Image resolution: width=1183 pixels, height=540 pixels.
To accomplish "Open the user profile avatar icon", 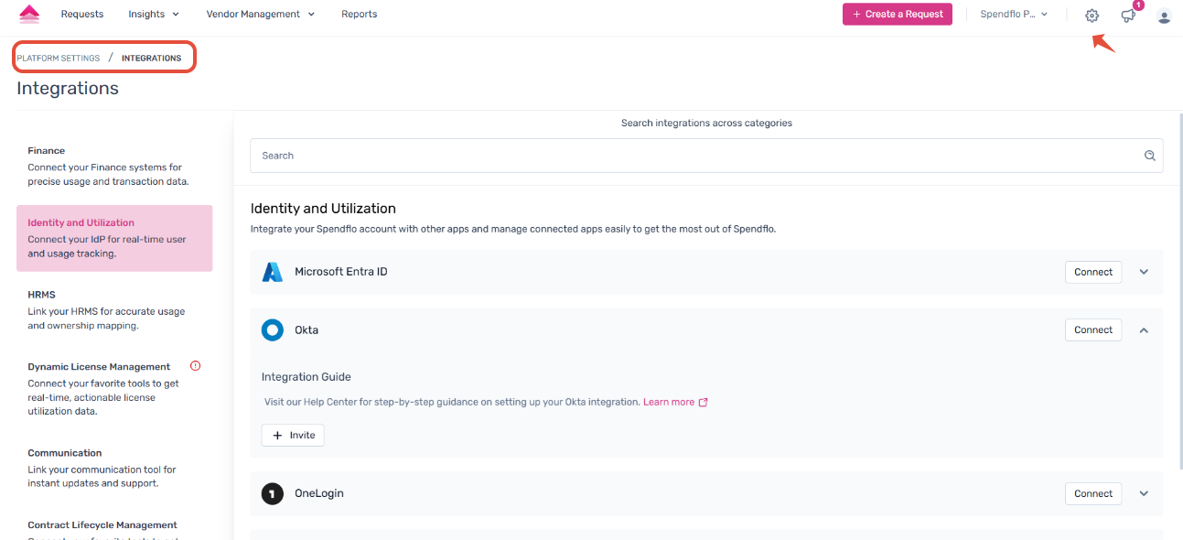I will coord(1164,16).
